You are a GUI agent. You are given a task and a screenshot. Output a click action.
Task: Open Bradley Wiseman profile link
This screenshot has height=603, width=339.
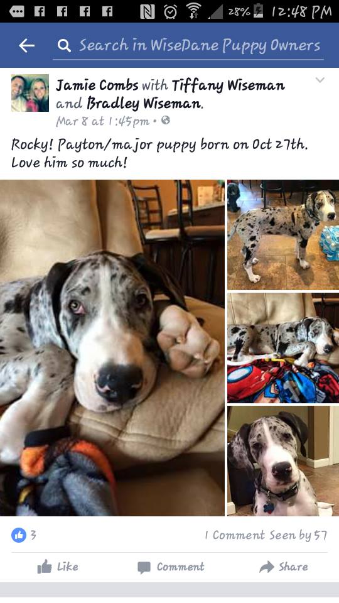144,103
